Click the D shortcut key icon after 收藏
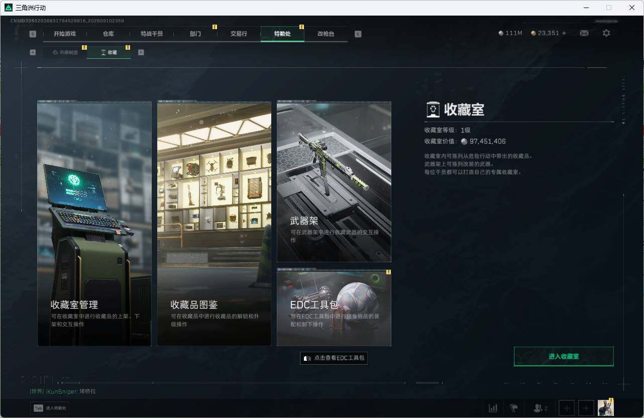 141,52
